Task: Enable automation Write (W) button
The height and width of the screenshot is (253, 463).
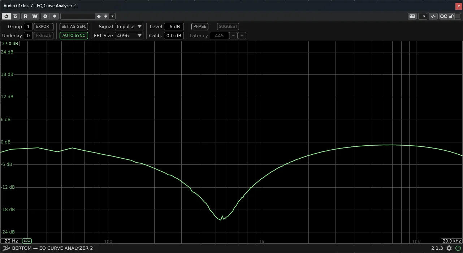Action: pos(35,16)
